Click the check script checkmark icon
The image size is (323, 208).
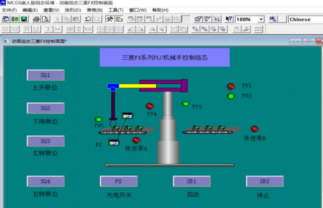pyautogui.click(x=207, y=19)
